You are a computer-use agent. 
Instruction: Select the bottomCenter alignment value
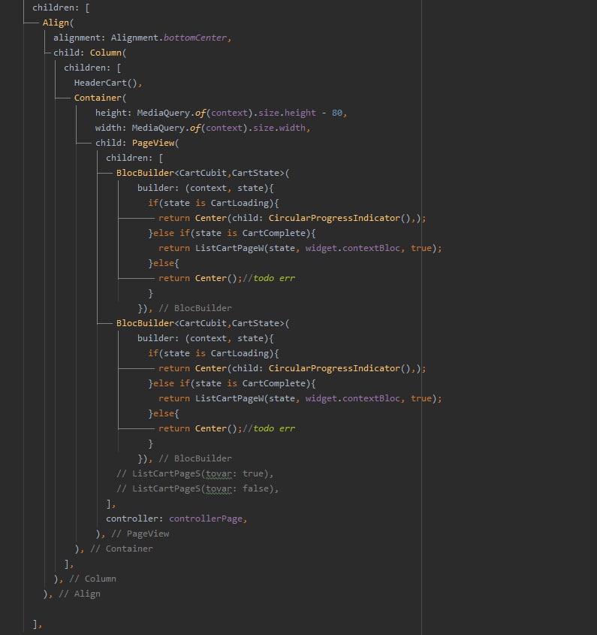coord(195,38)
